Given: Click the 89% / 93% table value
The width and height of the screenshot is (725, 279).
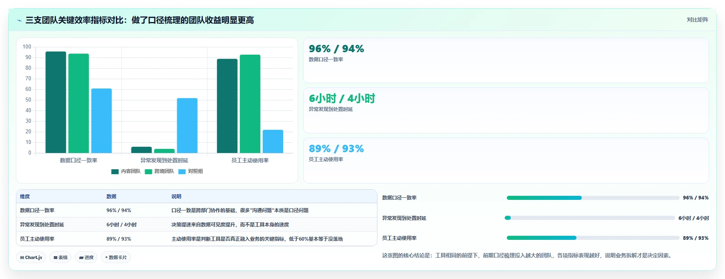Looking at the screenshot, I should click(x=119, y=239).
